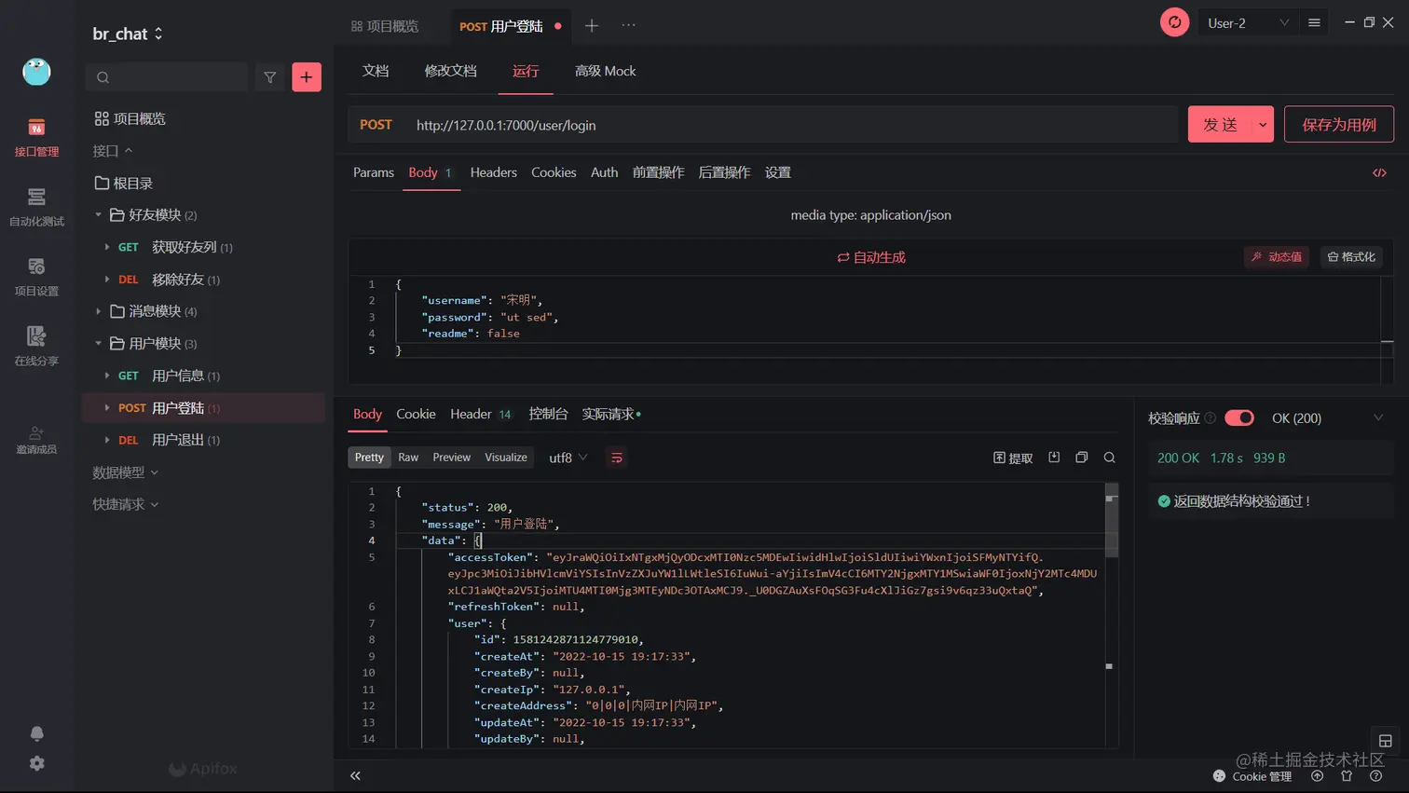This screenshot has height=793, width=1409.
Task: Switch to the 修改文档 tab
Action: coord(451,71)
